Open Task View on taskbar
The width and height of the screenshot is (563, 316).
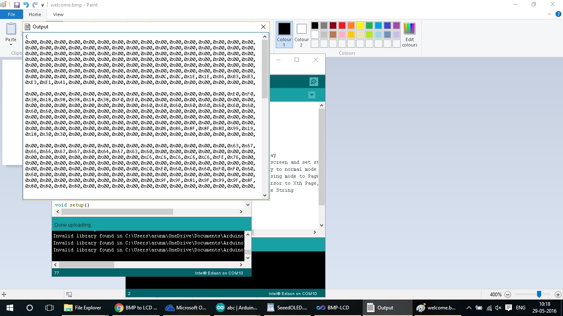point(49,308)
